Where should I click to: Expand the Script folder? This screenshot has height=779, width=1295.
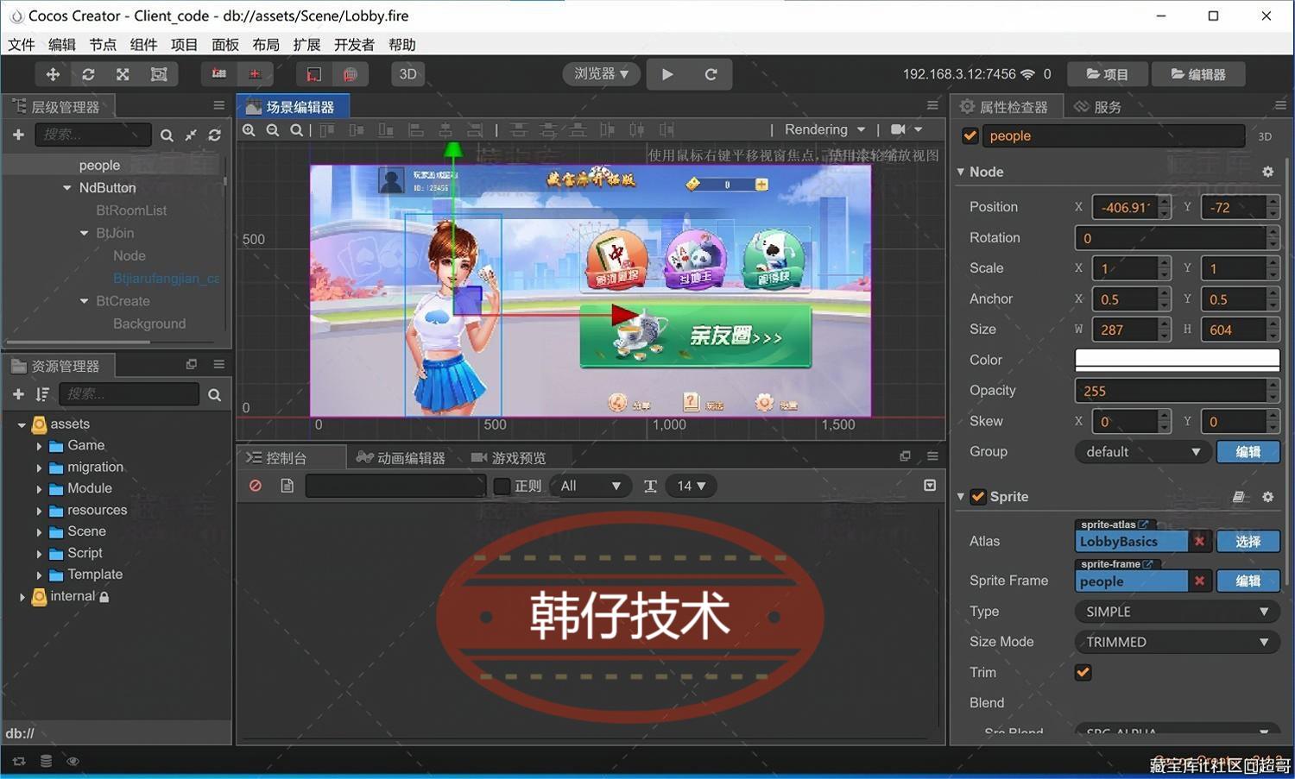click(x=39, y=553)
